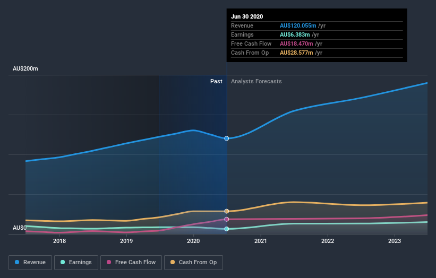
Task: Click the AU$18.470m free cash flow value
Action: [x=296, y=44]
